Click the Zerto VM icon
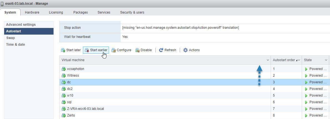 click(x=64, y=115)
